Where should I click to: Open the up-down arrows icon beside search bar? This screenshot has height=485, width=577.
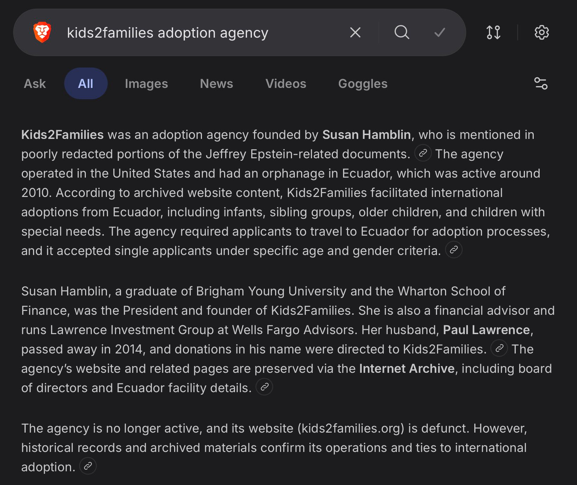click(493, 32)
